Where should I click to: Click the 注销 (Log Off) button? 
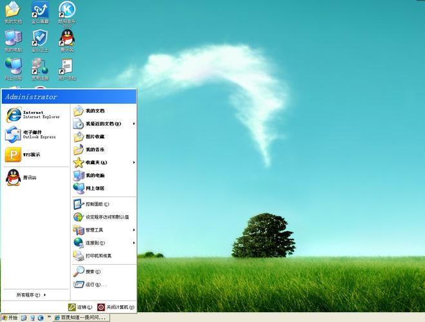click(x=81, y=307)
